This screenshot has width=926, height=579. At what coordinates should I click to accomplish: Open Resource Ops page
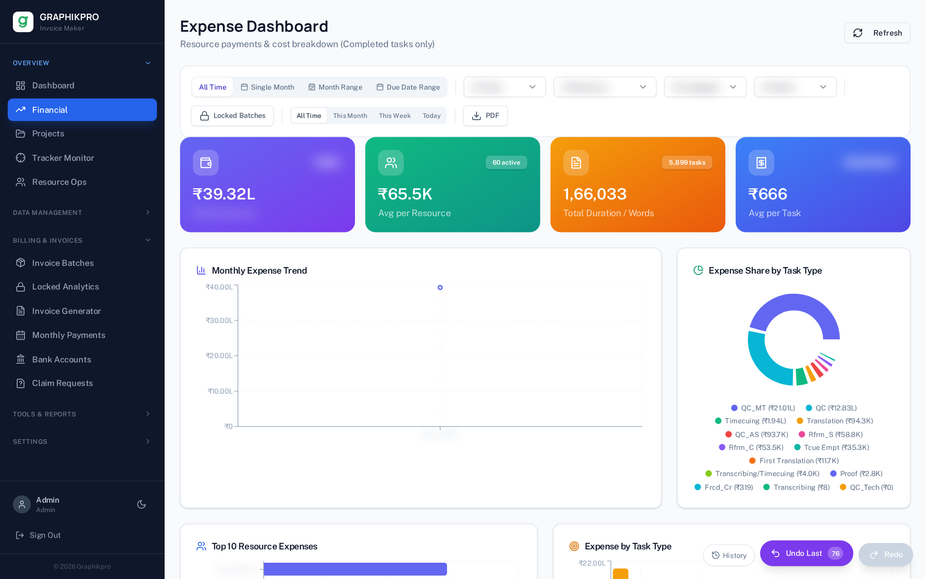[x=82, y=182]
